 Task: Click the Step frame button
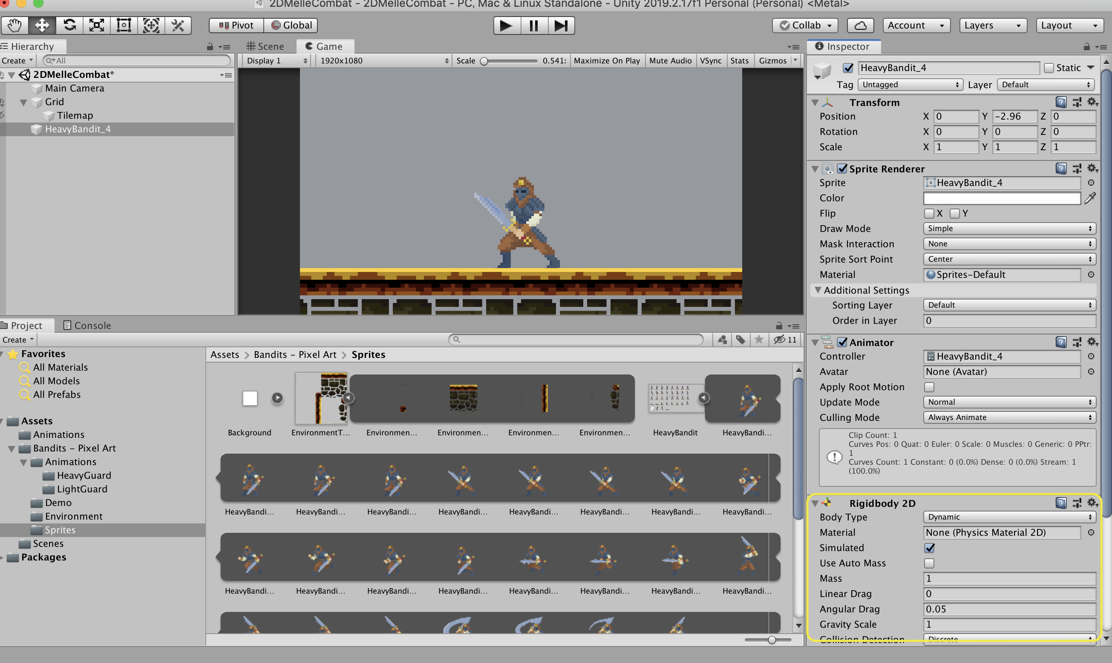[x=561, y=26]
